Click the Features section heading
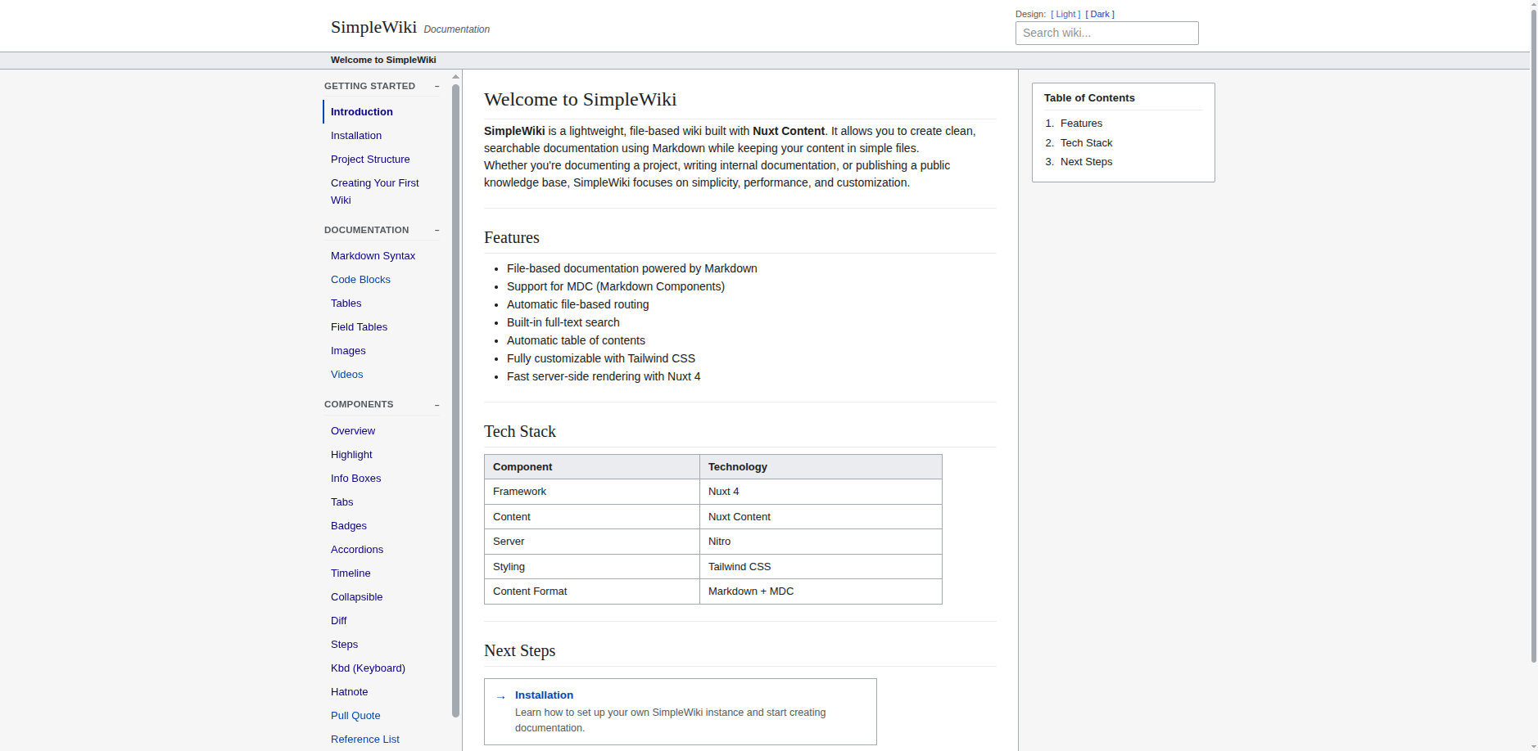This screenshot has width=1538, height=751. pos(512,238)
